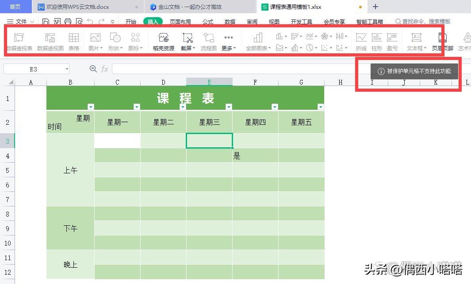Switch to the 页面布局 ribbon tab
Screen dimensions: 471x284
(x=180, y=22)
